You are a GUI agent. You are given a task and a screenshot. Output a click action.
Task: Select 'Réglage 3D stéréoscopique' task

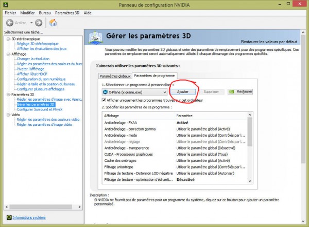(38, 44)
